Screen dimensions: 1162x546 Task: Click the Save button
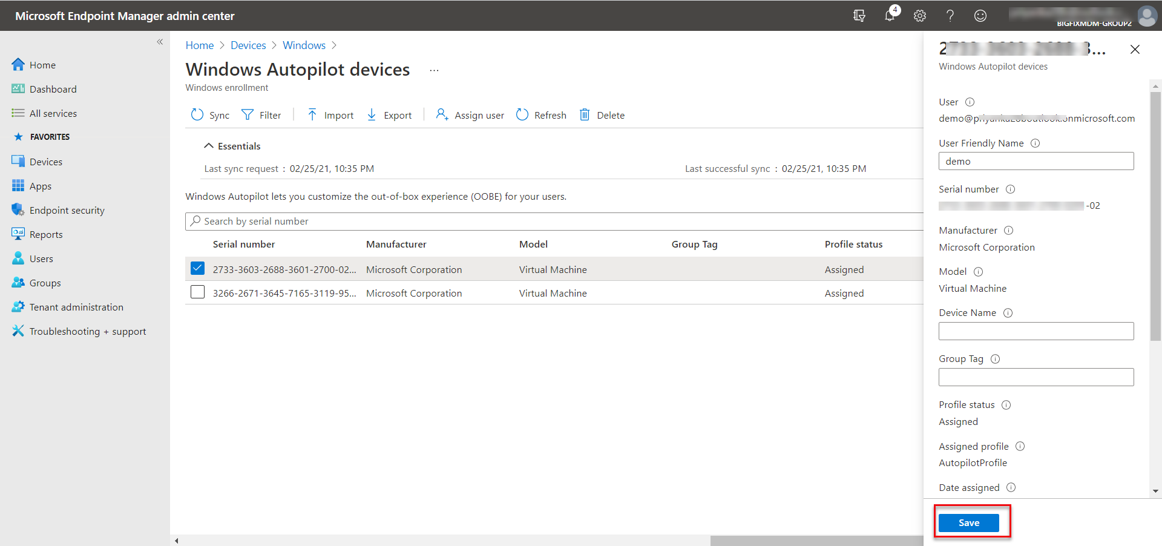tap(968, 523)
